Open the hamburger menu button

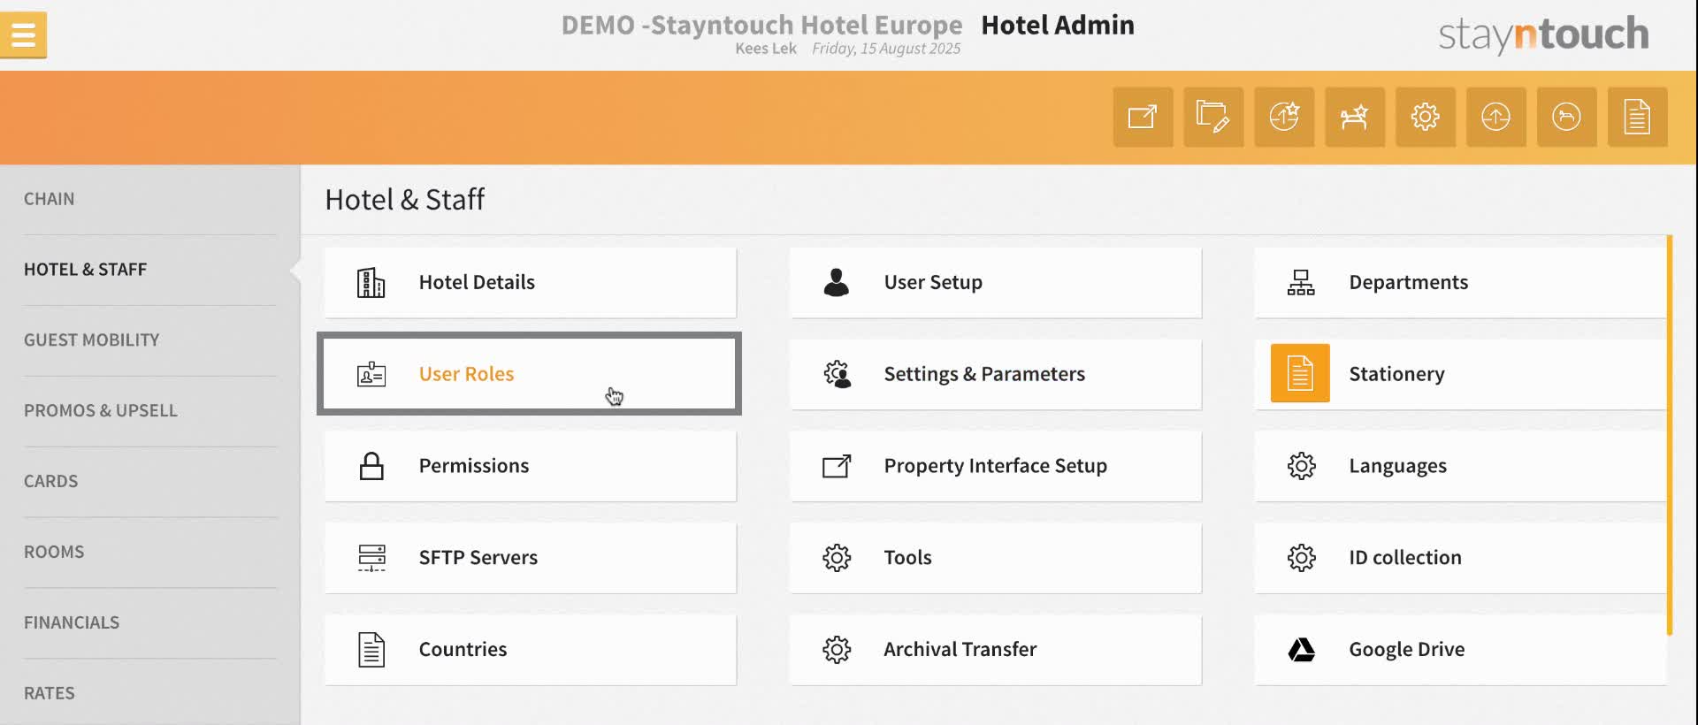(23, 35)
